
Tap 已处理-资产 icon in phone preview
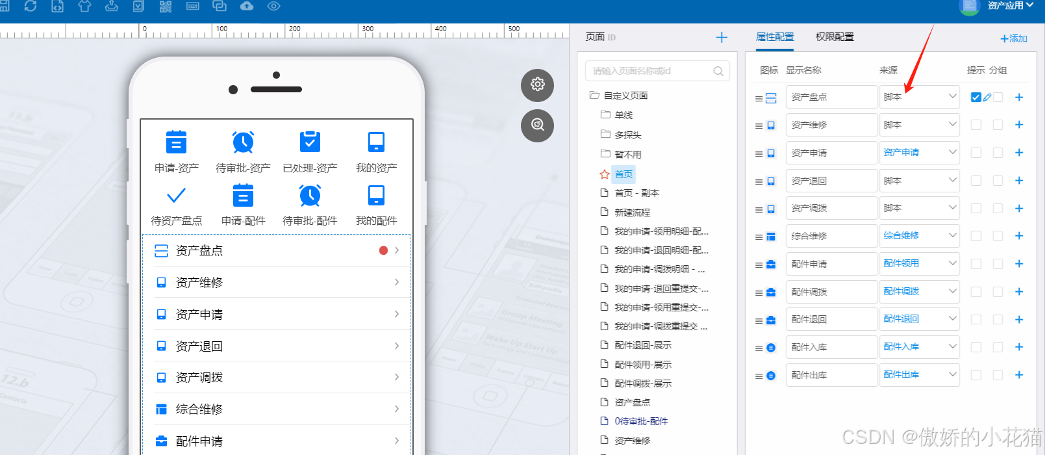[x=310, y=142]
